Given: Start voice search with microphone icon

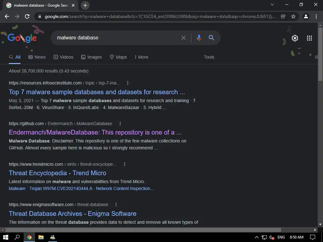Looking at the screenshot, I should coord(199,38).
